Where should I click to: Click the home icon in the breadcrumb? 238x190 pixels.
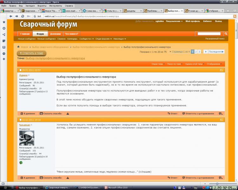pos(18,47)
